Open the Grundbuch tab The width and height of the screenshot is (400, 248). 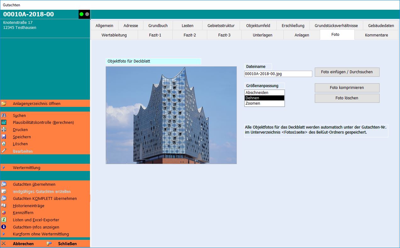(158, 25)
